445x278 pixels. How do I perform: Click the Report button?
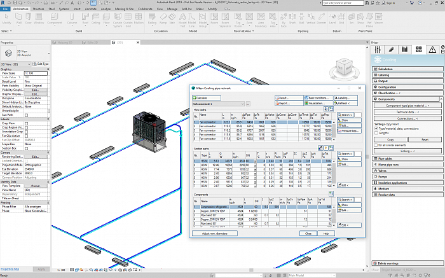[289, 103]
